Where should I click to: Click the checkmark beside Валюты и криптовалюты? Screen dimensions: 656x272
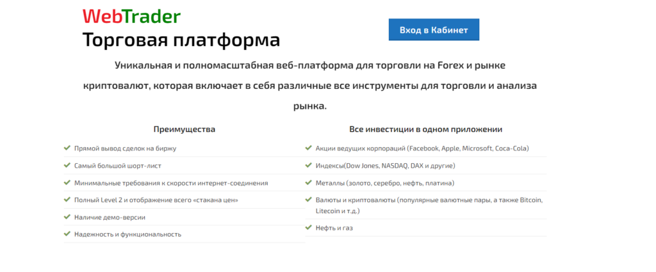click(x=309, y=199)
